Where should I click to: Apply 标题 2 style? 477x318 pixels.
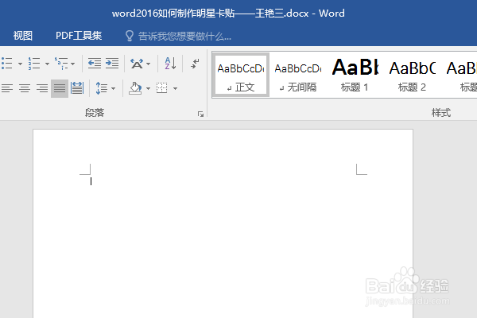(412, 75)
